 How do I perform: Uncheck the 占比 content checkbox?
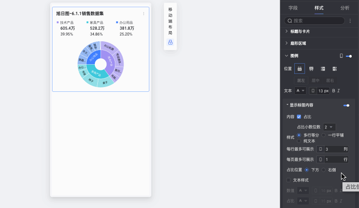coord(299,117)
